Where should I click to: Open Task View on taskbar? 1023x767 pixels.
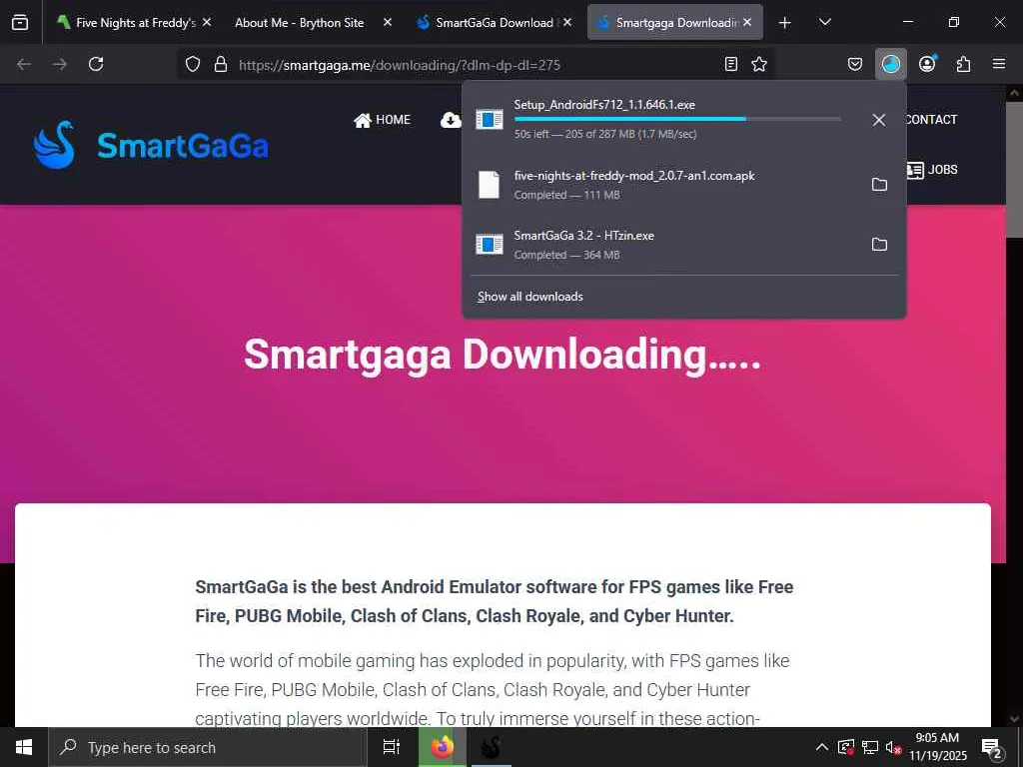pos(391,747)
